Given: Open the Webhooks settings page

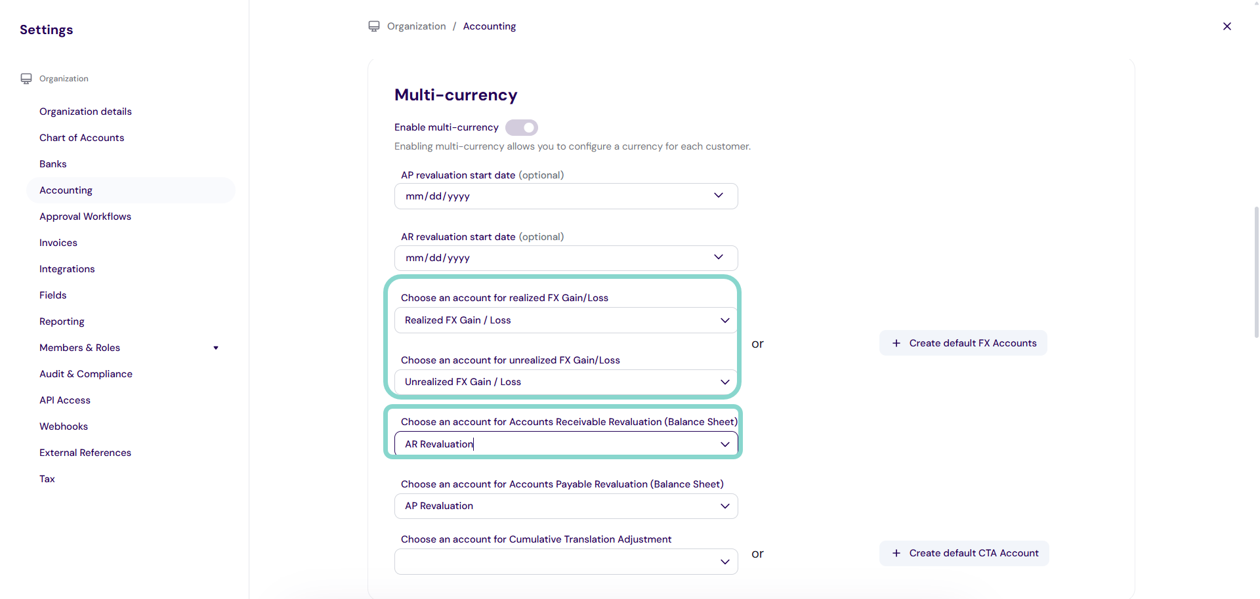Looking at the screenshot, I should (x=64, y=426).
